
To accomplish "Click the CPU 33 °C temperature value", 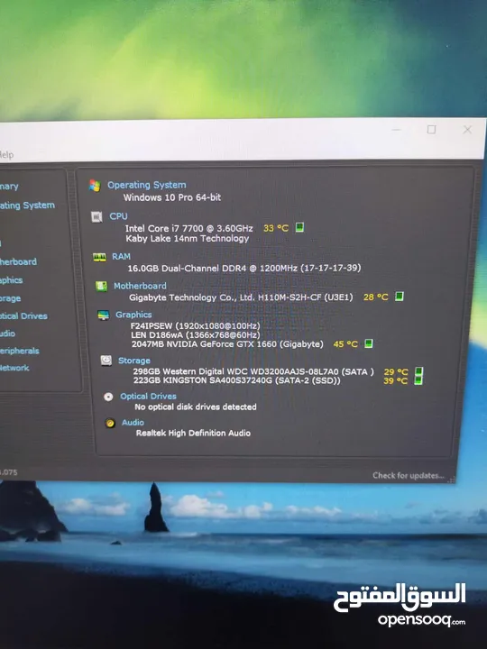I will (x=276, y=228).
